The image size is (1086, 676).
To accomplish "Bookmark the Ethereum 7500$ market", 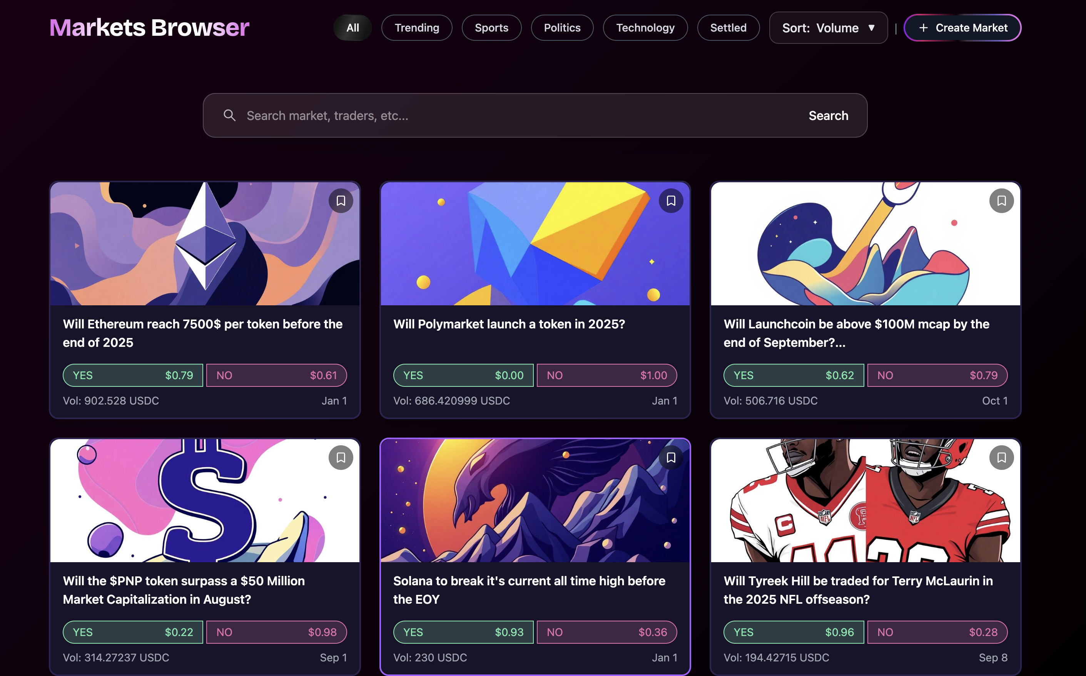I will coord(341,201).
